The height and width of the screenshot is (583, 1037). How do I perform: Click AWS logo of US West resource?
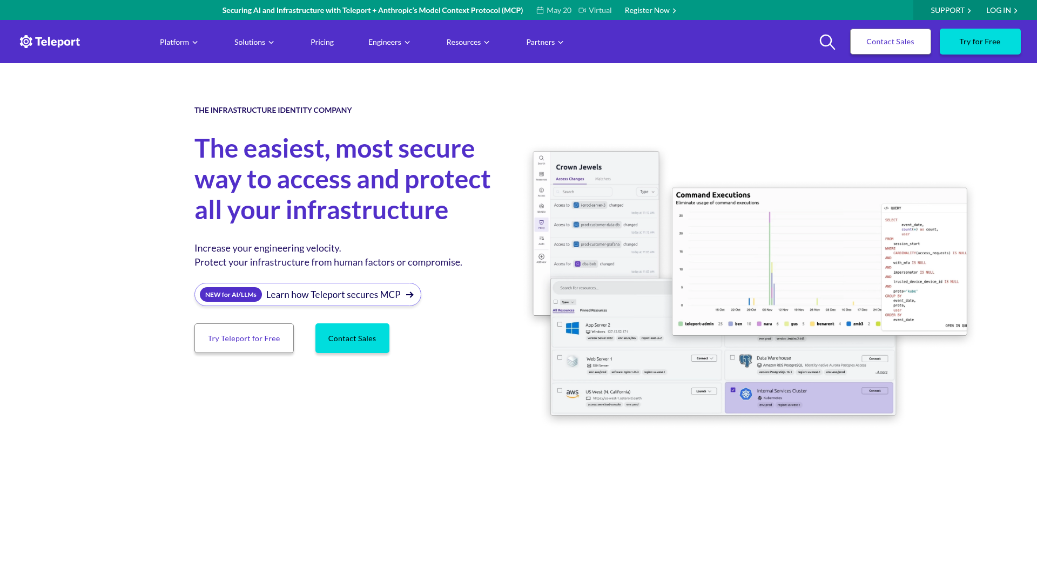tap(573, 394)
